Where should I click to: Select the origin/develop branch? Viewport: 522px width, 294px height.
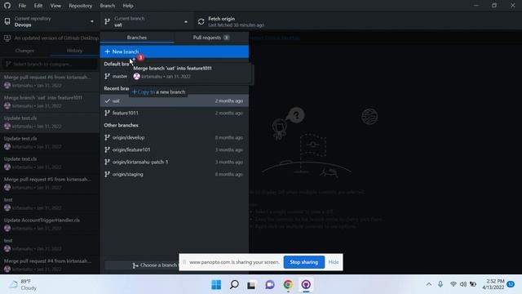[x=174, y=137]
